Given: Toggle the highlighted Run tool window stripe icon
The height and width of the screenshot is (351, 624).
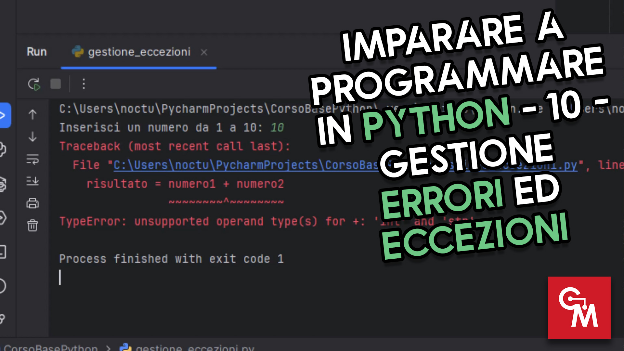Looking at the screenshot, I should coord(3,114).
